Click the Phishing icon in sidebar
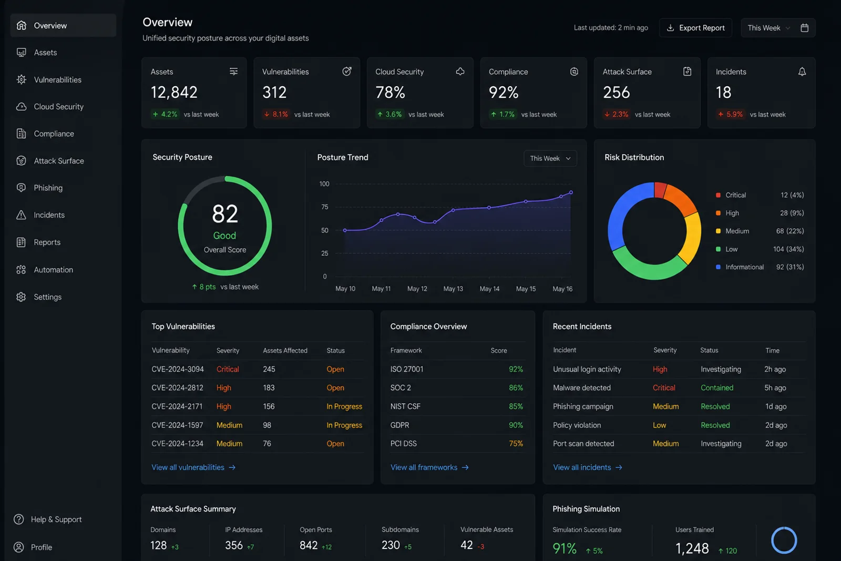841x561 pixels. tap(21, 188)
